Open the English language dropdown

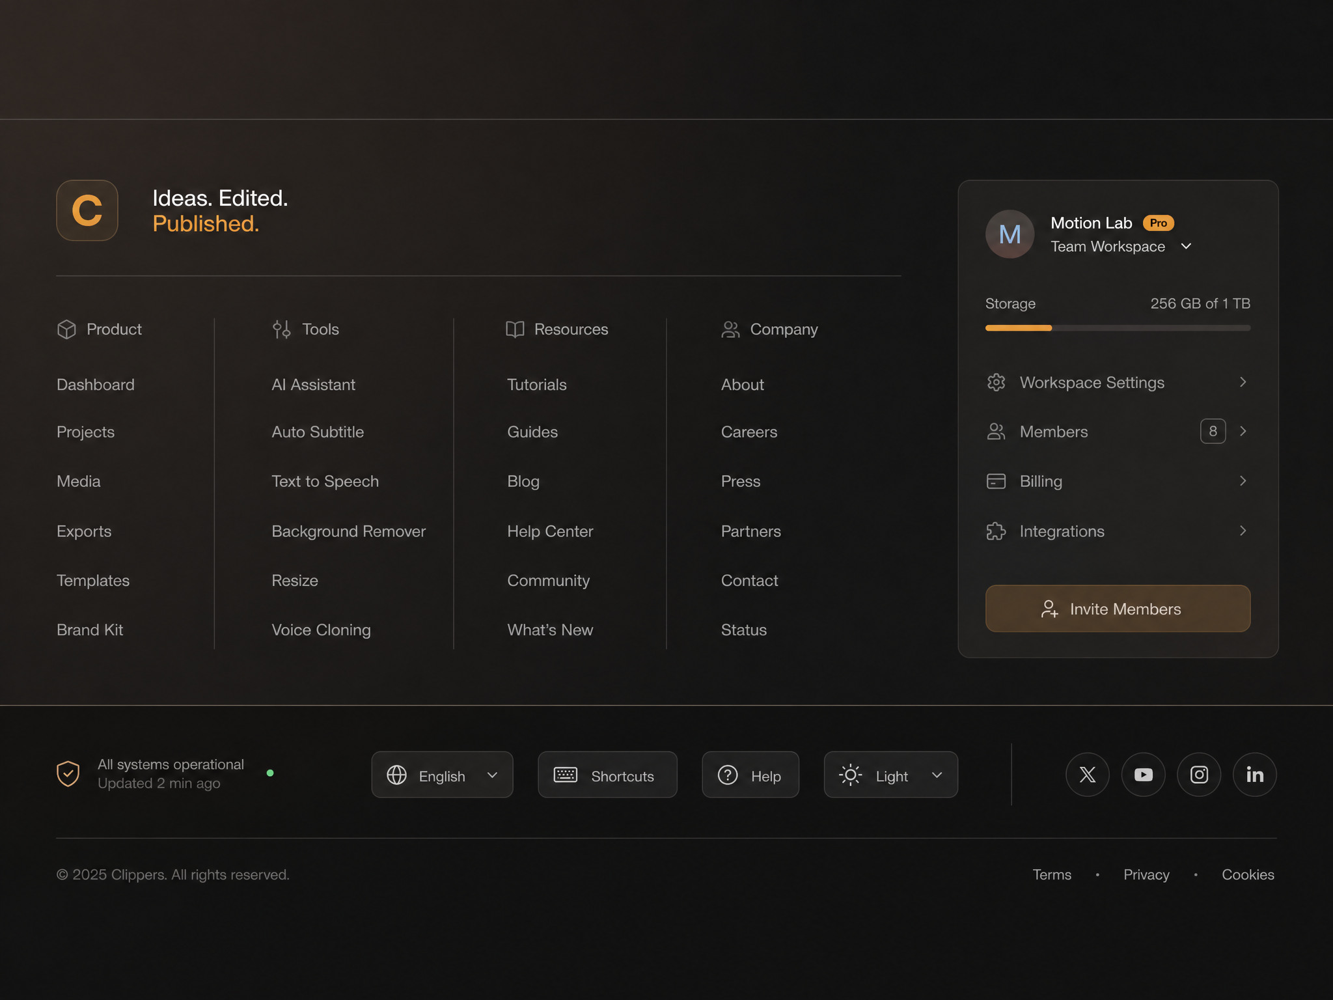click(x=442, y=775)
